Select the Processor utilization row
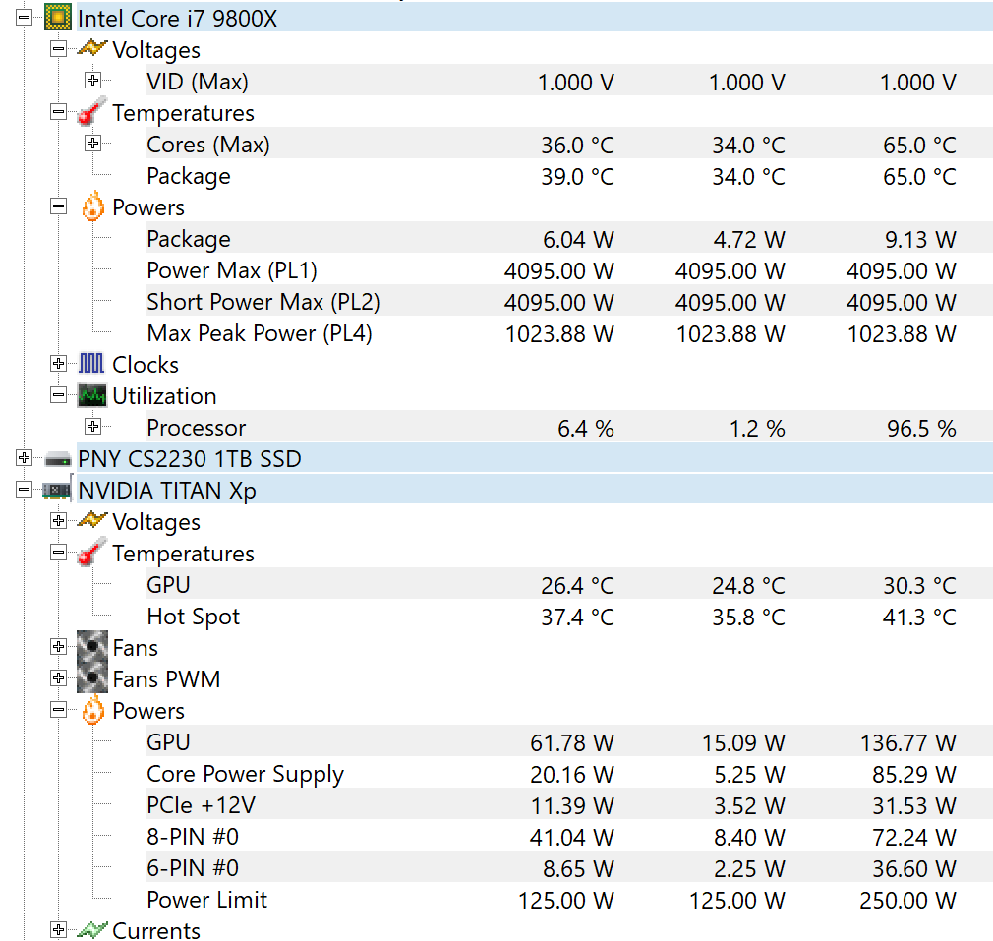This screenshot has width=993, height=941. coord(568,428)
